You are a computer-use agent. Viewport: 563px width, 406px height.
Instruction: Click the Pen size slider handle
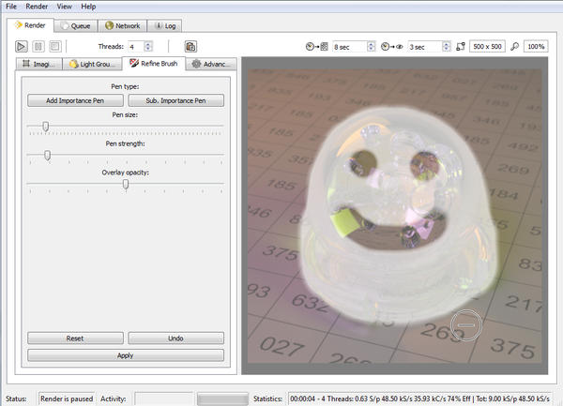coord(46,127)
